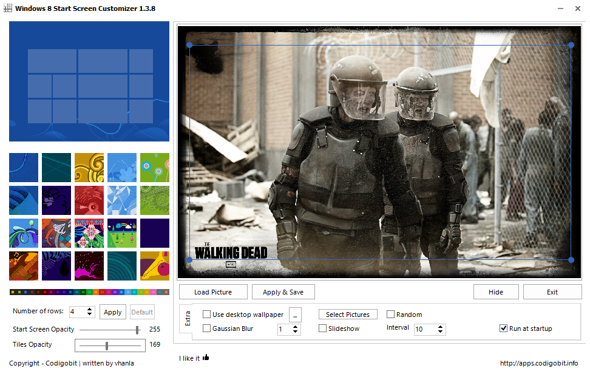Pick the green gears background thumbnail
The image size is (590, 371).
155,200
